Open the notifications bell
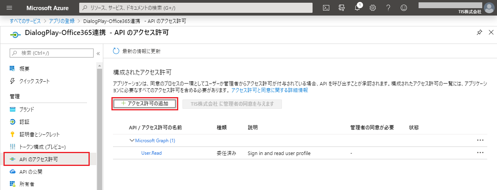The width and height of the screenshot is (497, 190). pos(358,8)
